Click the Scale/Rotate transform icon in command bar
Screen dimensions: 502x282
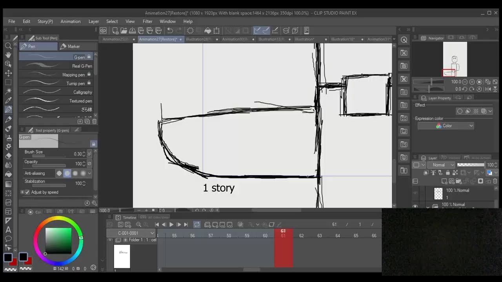[216, 31]
